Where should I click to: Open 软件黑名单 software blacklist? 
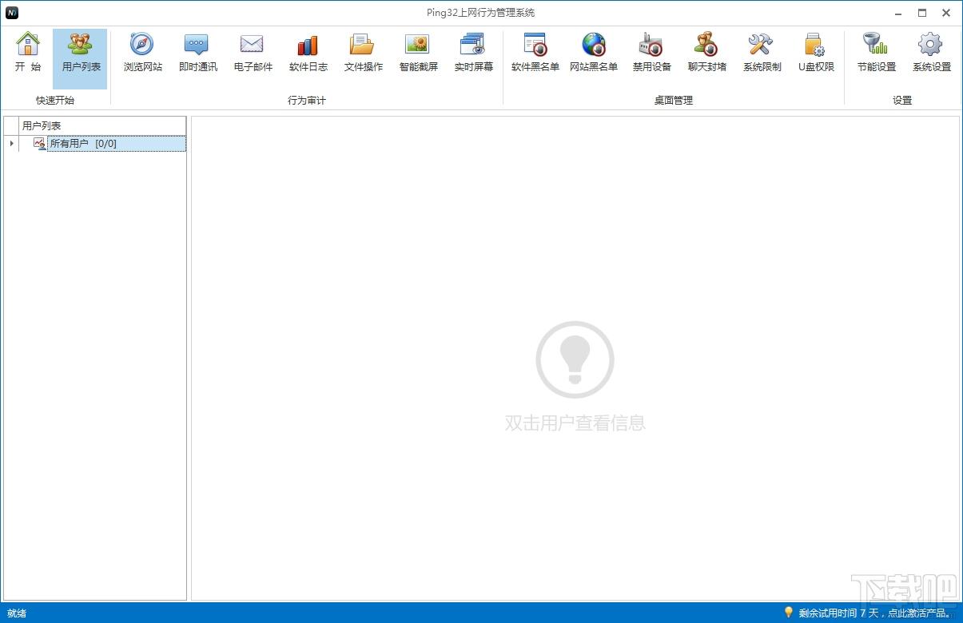click(x=535, y=53)
